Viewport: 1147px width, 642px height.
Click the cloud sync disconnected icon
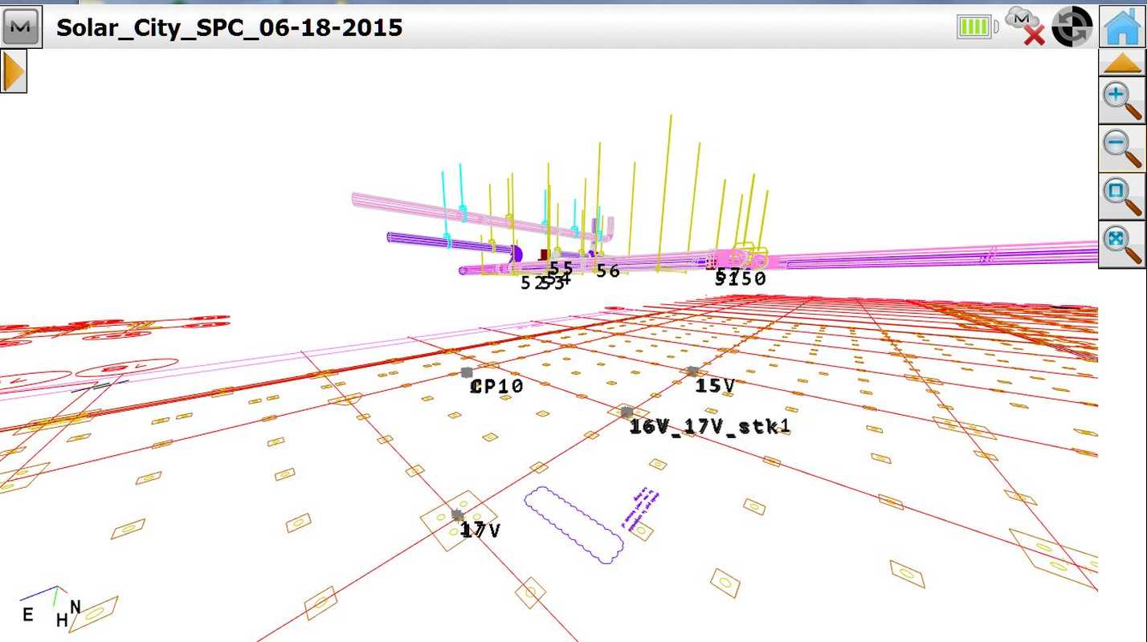(1024, 26)
